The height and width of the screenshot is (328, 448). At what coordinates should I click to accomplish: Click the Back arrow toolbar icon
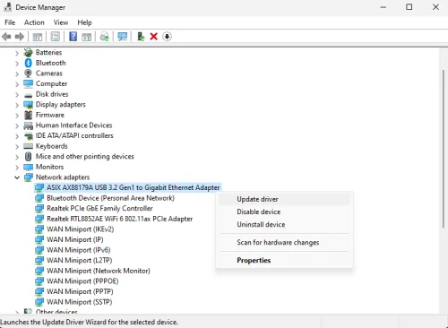click(x=6, y=37)
